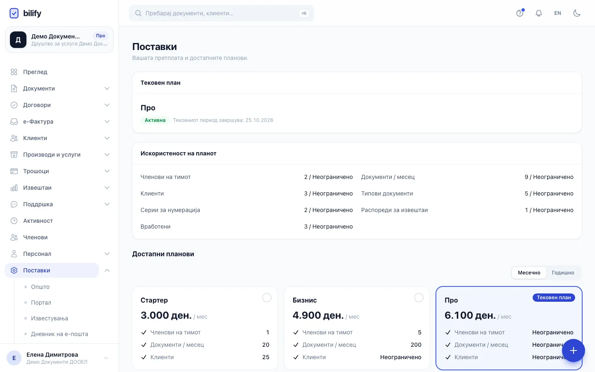Click the Про badge on company card
Image resolution: width=595 pixels, height=372 pixels.
coord(101,36)
